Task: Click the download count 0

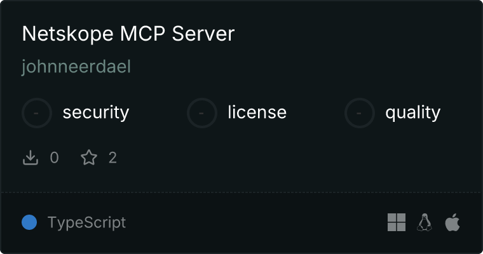Action: point(54,157)
